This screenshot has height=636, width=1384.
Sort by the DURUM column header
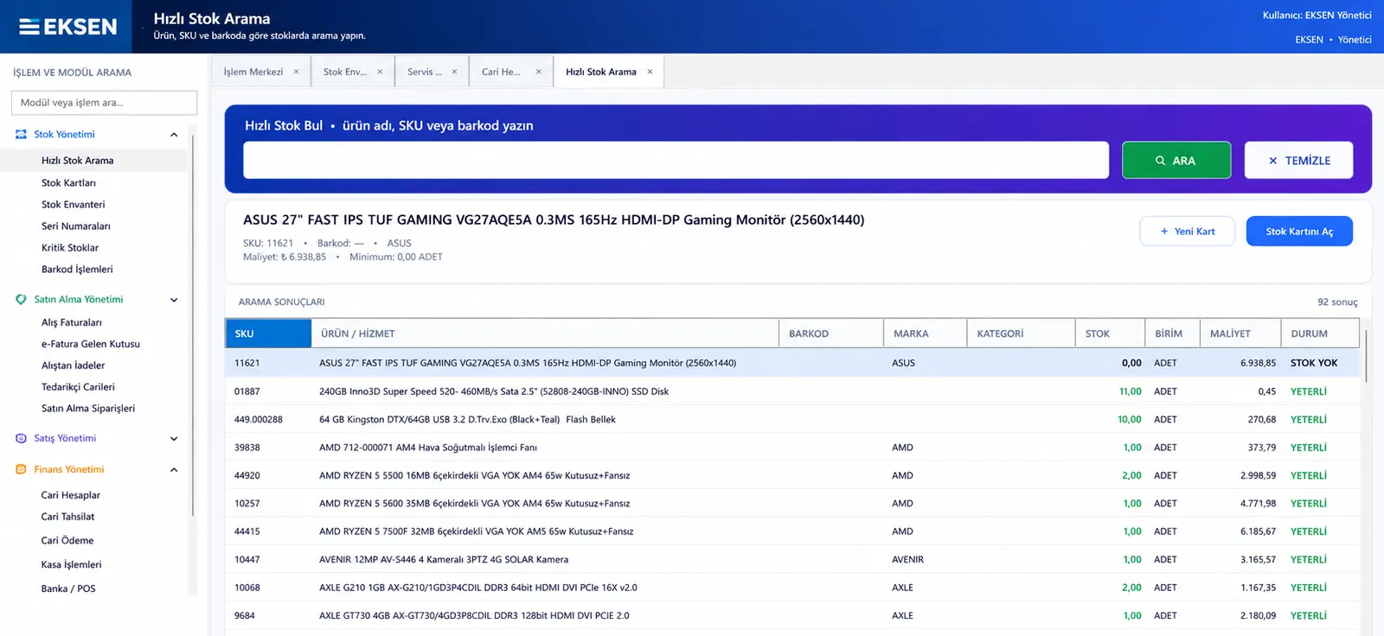(1320, 334)
